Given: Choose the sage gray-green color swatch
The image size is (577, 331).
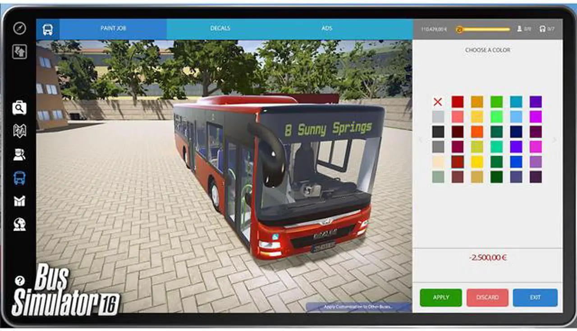Looking at the screenshot, I should point(438,177).
